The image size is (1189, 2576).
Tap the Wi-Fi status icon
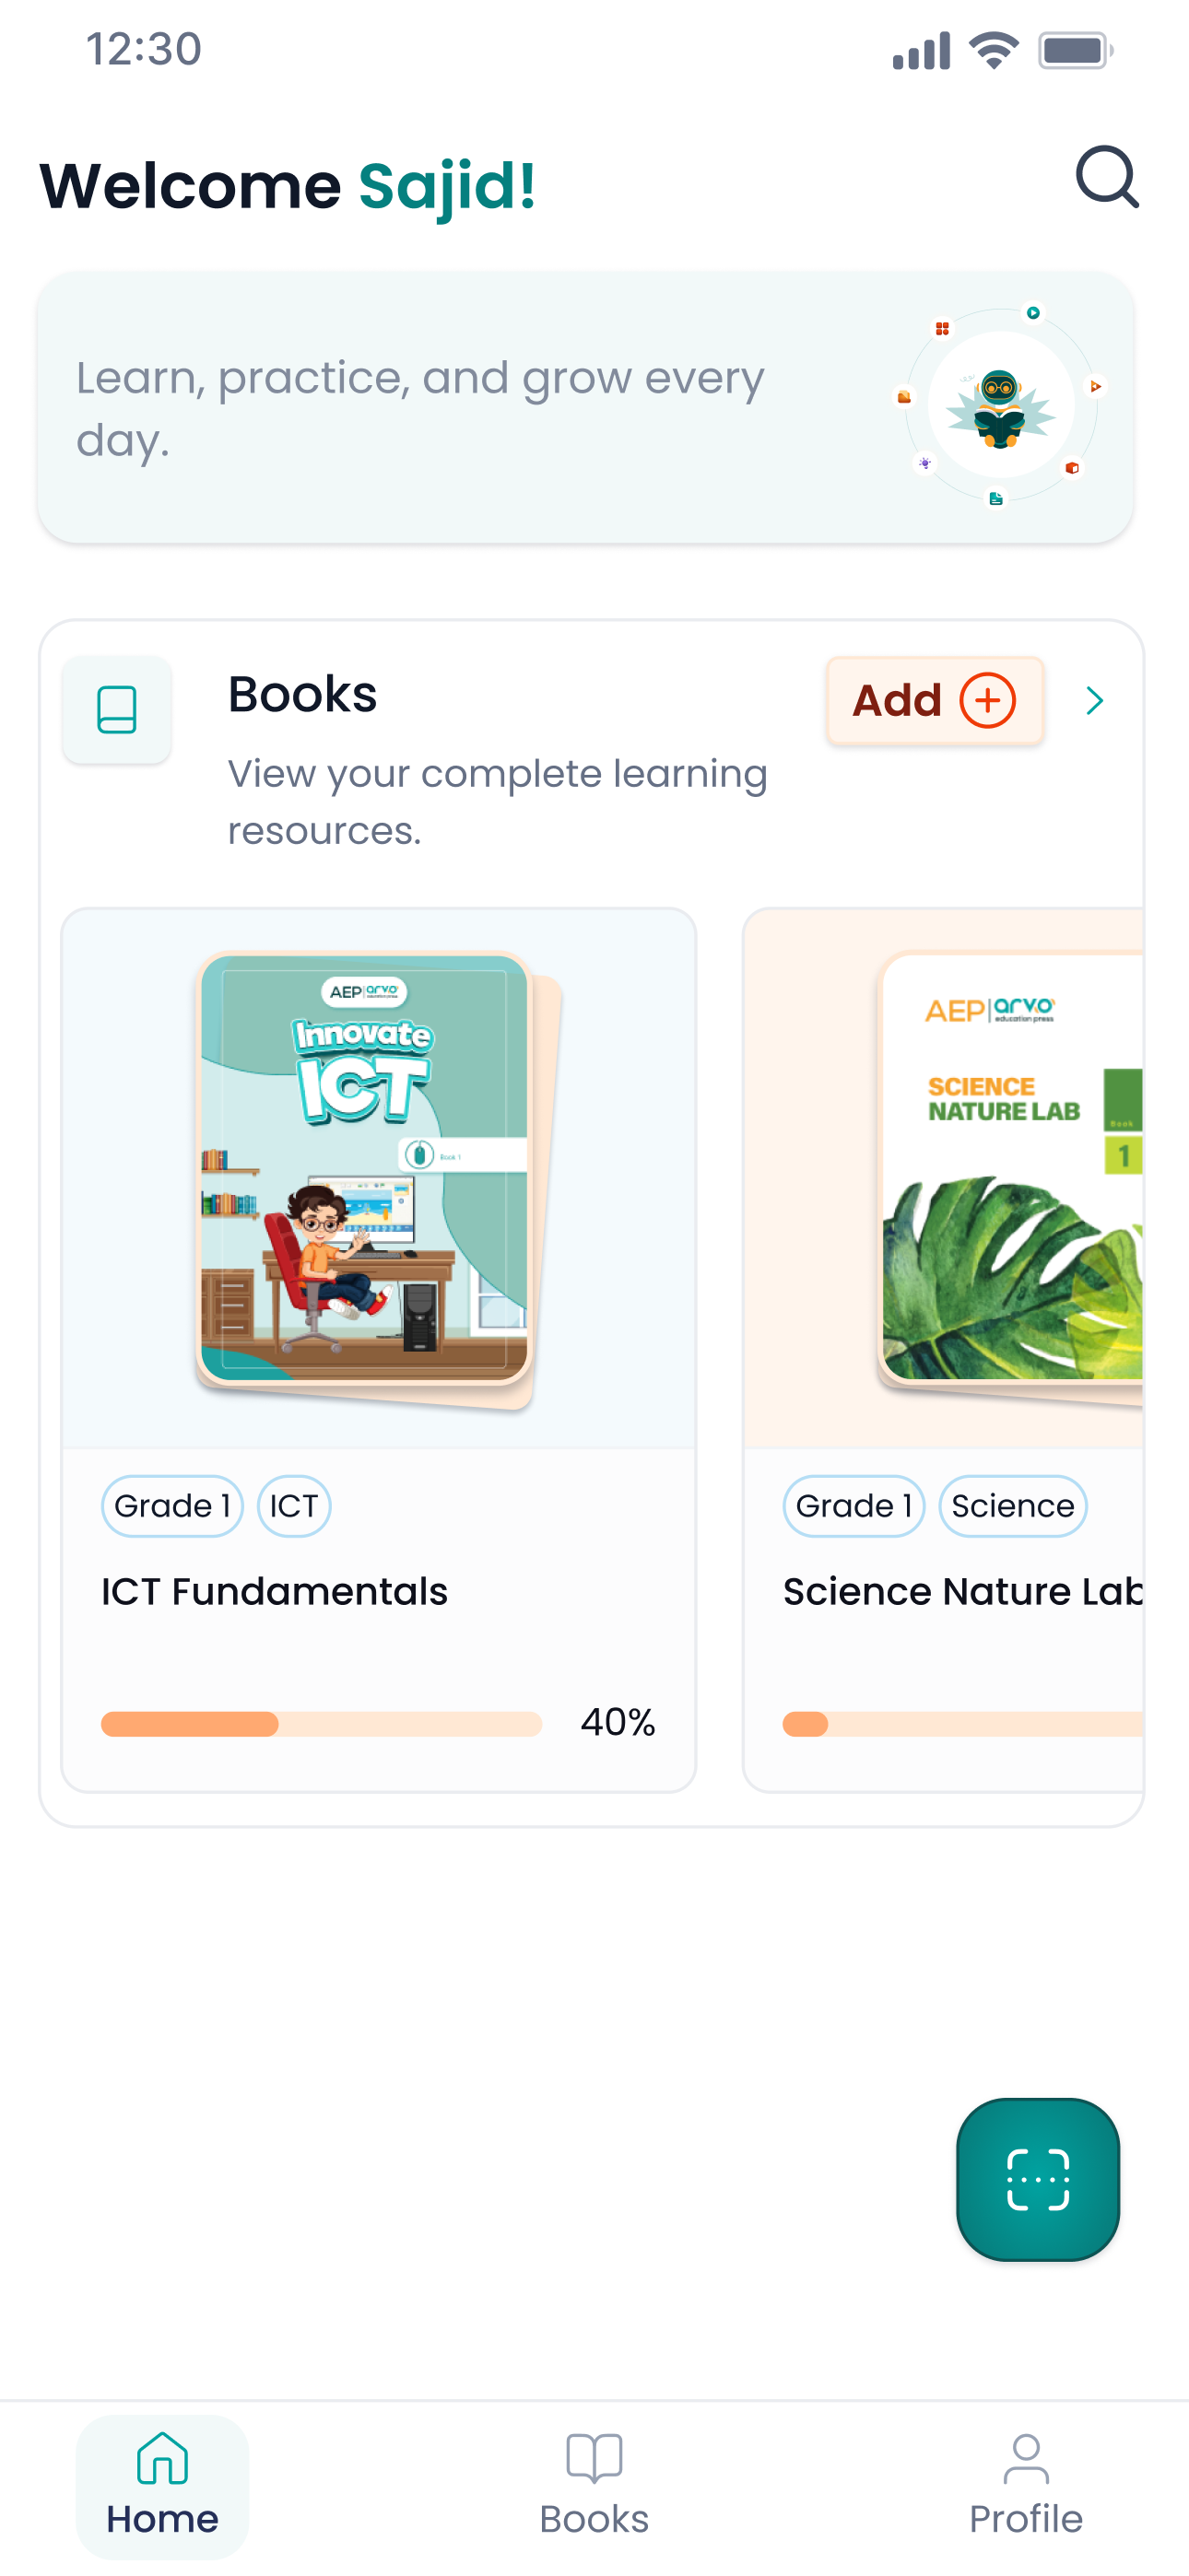(x=993, y=50)
